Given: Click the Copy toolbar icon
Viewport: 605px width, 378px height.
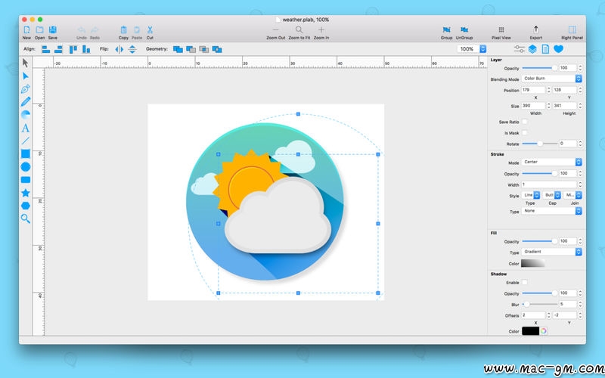Looking at the screenshot, I should point(123,30).
